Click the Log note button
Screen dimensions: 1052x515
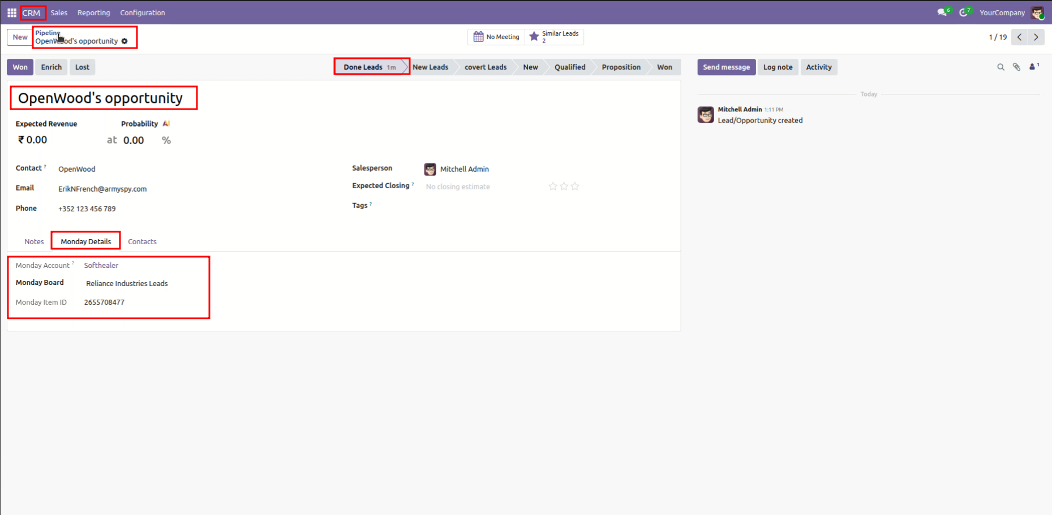click(x=778, y=67)
